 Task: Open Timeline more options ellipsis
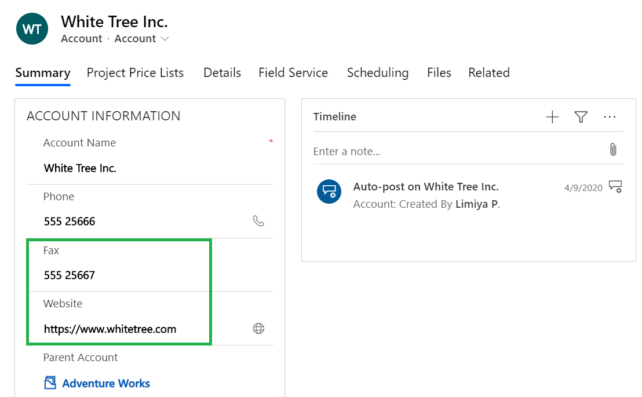tap(610, 117)
